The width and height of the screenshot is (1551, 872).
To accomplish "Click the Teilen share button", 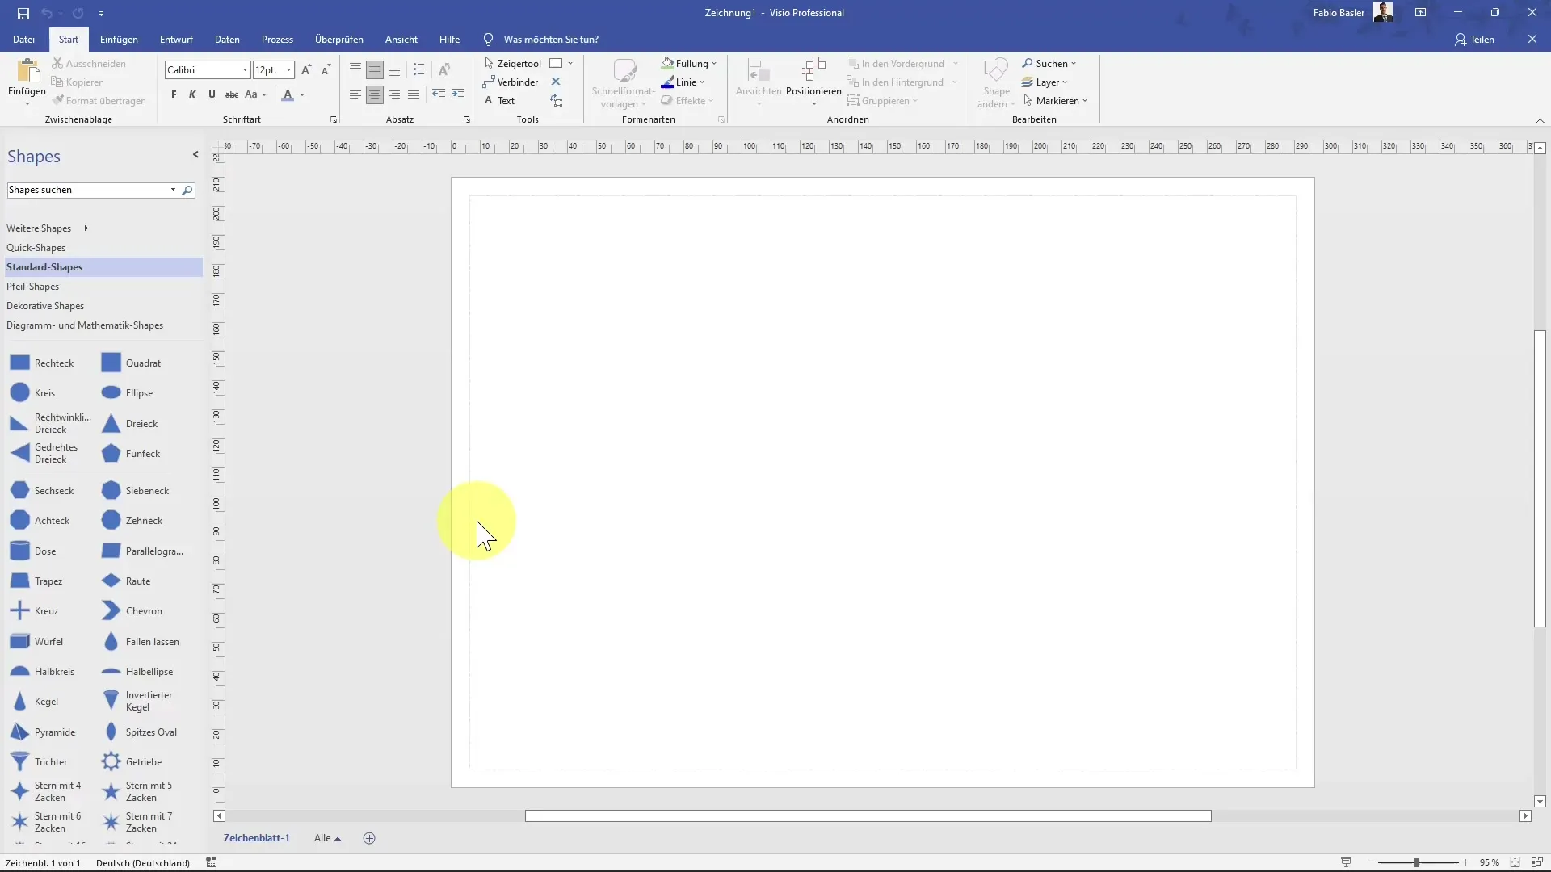I will (1475, 40).
